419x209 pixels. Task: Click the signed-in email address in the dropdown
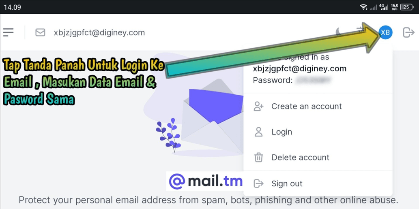click(300, 68)
